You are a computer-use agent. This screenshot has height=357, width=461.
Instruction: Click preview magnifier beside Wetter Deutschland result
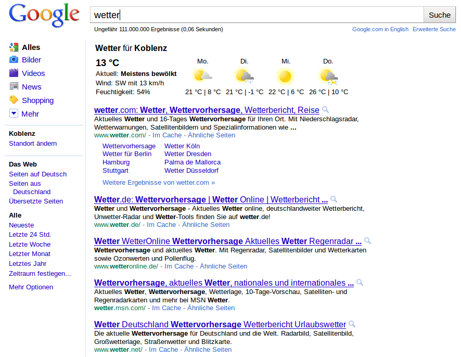tap(352, 324)
